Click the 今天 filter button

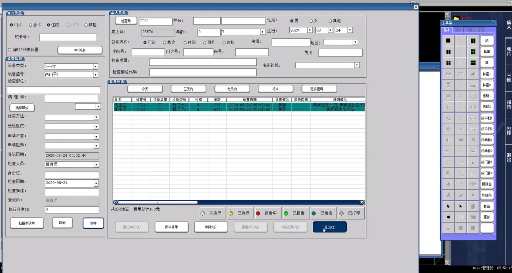[x=145, y=89]
